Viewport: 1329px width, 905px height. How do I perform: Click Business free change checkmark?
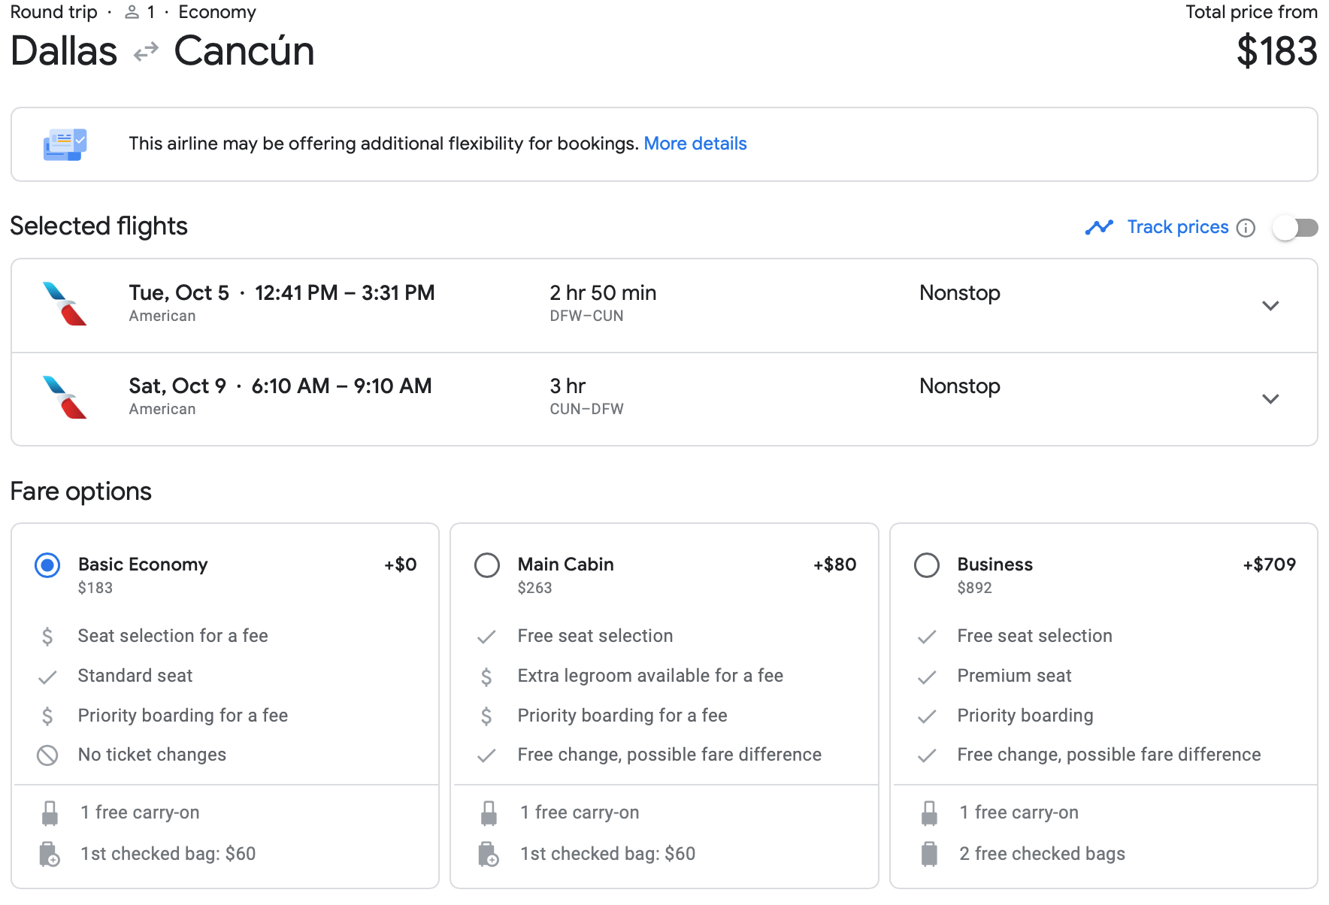pyautogui.click(x=927, y=755)
